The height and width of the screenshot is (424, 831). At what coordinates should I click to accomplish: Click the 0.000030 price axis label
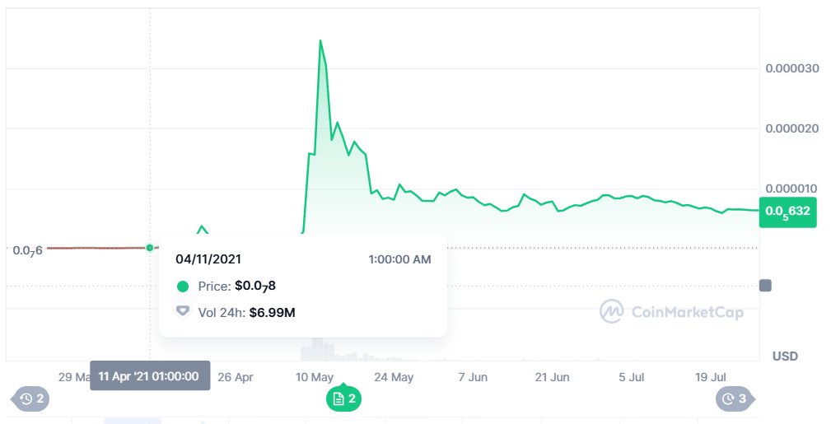(x=791, y=68)
